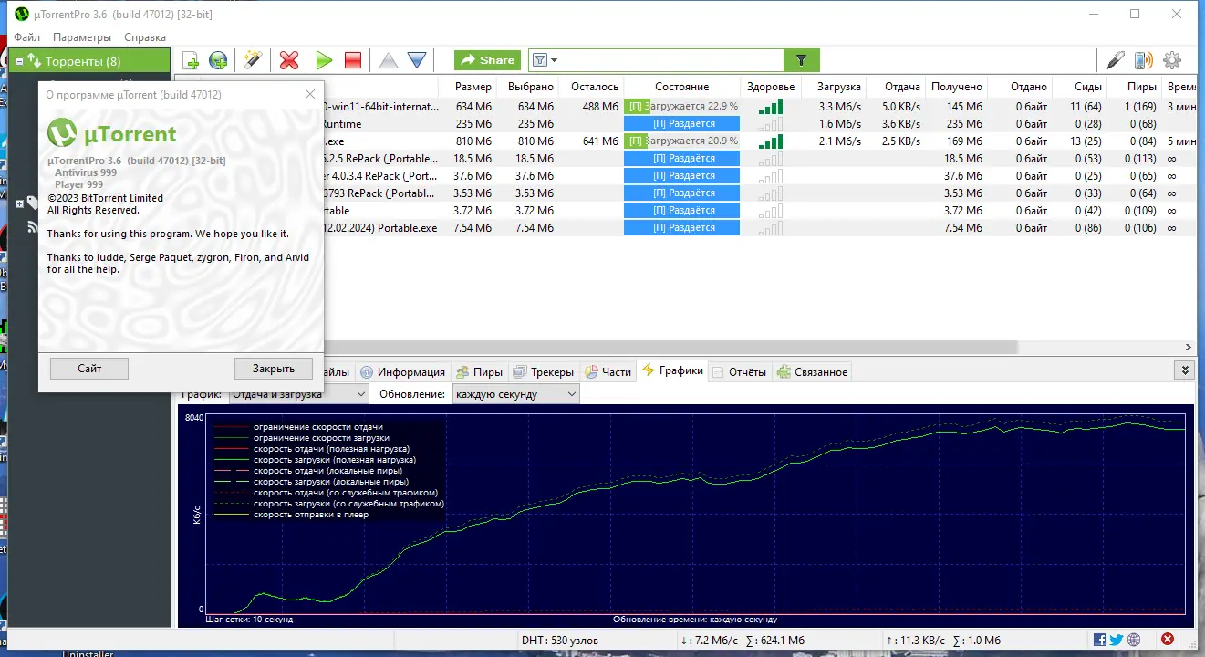Click the health bars of the 634 Мб torrent

pyautogui.click(x=771, y=107)
